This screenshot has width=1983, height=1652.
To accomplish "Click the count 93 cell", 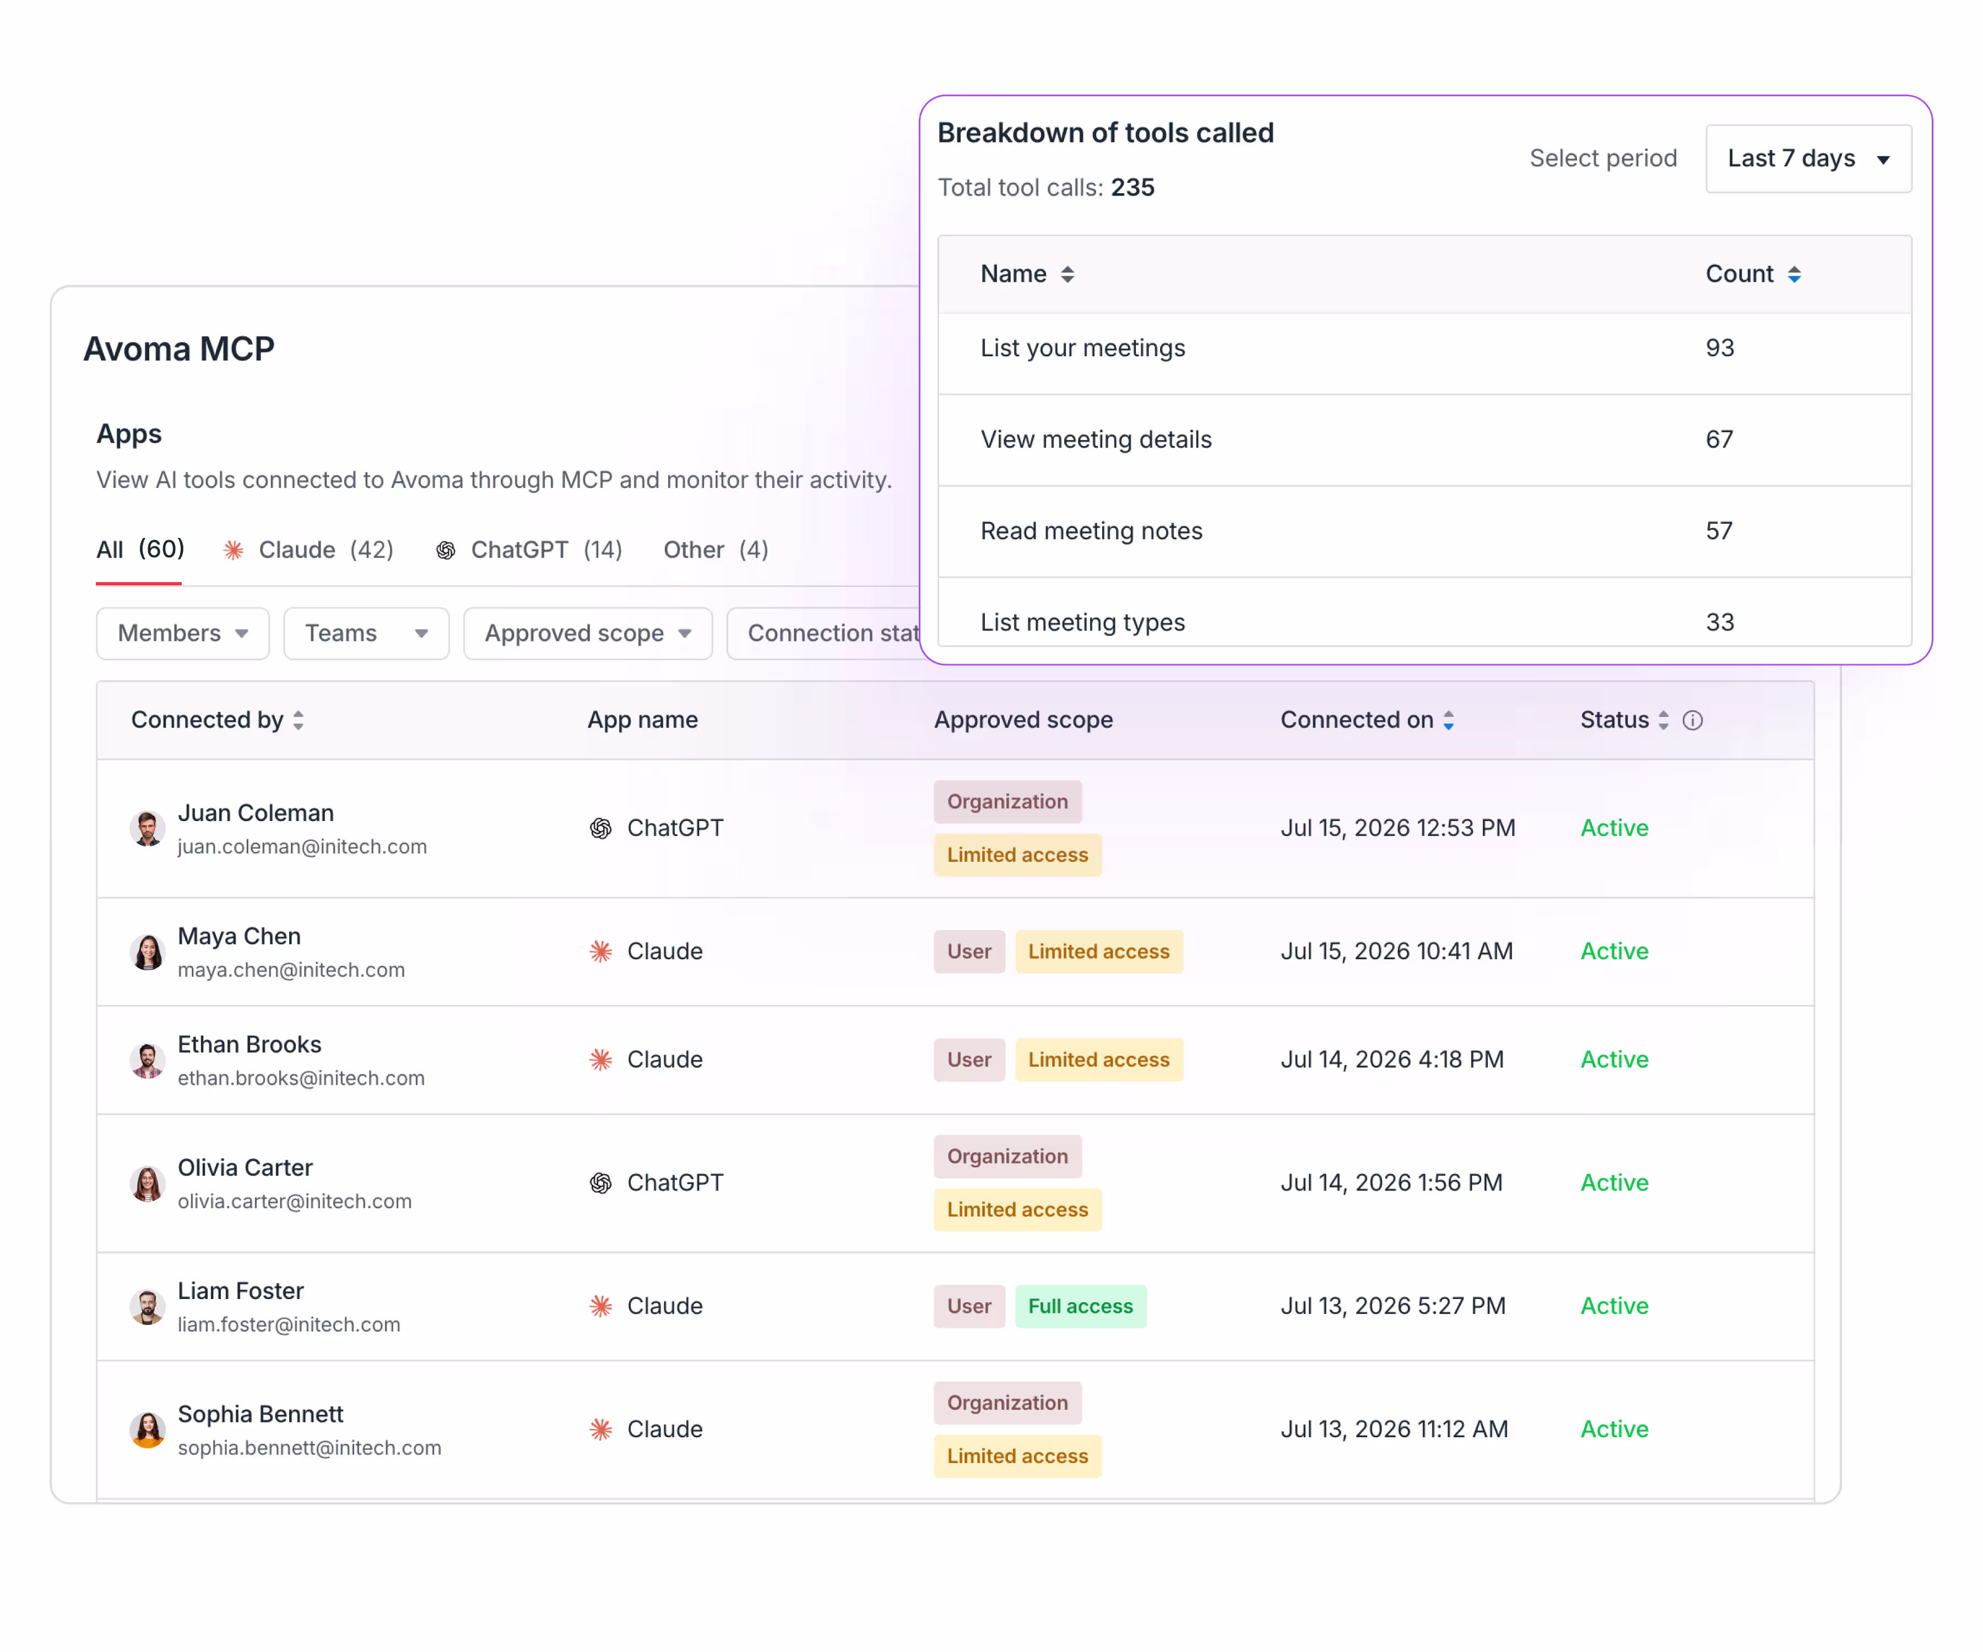I will pyautogui.click(x=1720, y=349).
